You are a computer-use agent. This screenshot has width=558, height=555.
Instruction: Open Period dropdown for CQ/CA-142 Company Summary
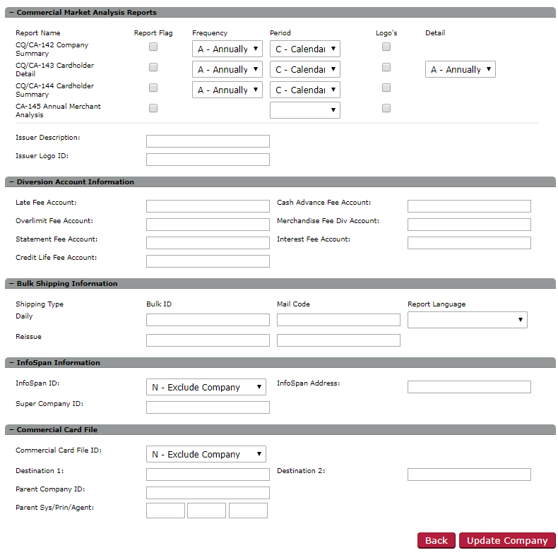305,49
